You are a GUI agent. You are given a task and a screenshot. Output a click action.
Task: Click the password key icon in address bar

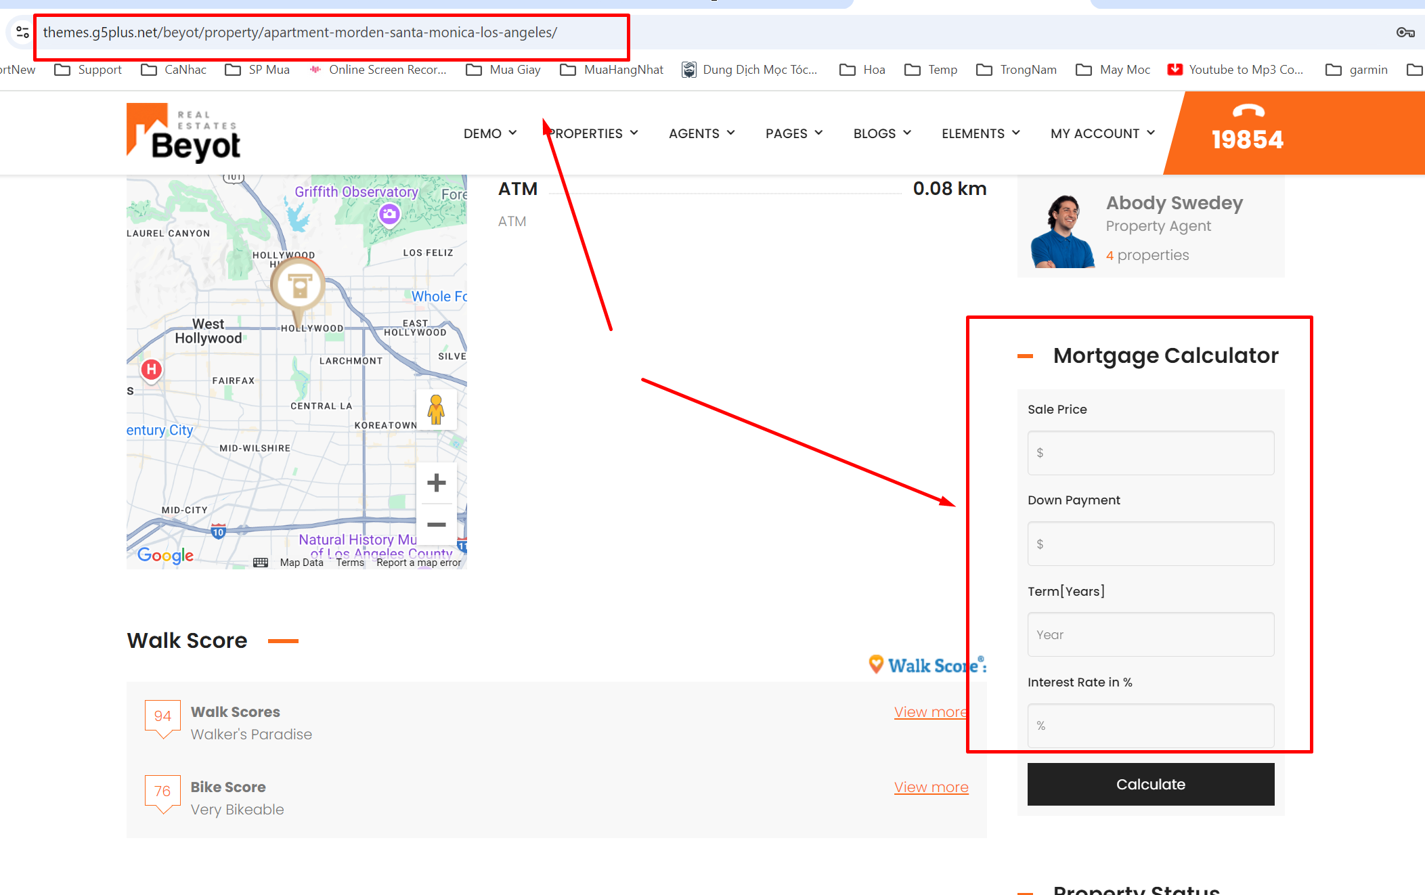pos(1405,32)
